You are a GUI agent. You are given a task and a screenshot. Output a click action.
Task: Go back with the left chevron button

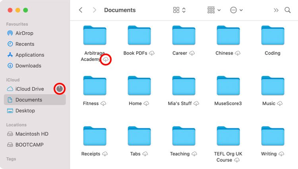tap(81, 10)
